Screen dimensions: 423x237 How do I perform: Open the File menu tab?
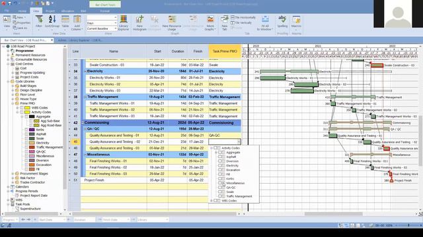coord(7,11)
